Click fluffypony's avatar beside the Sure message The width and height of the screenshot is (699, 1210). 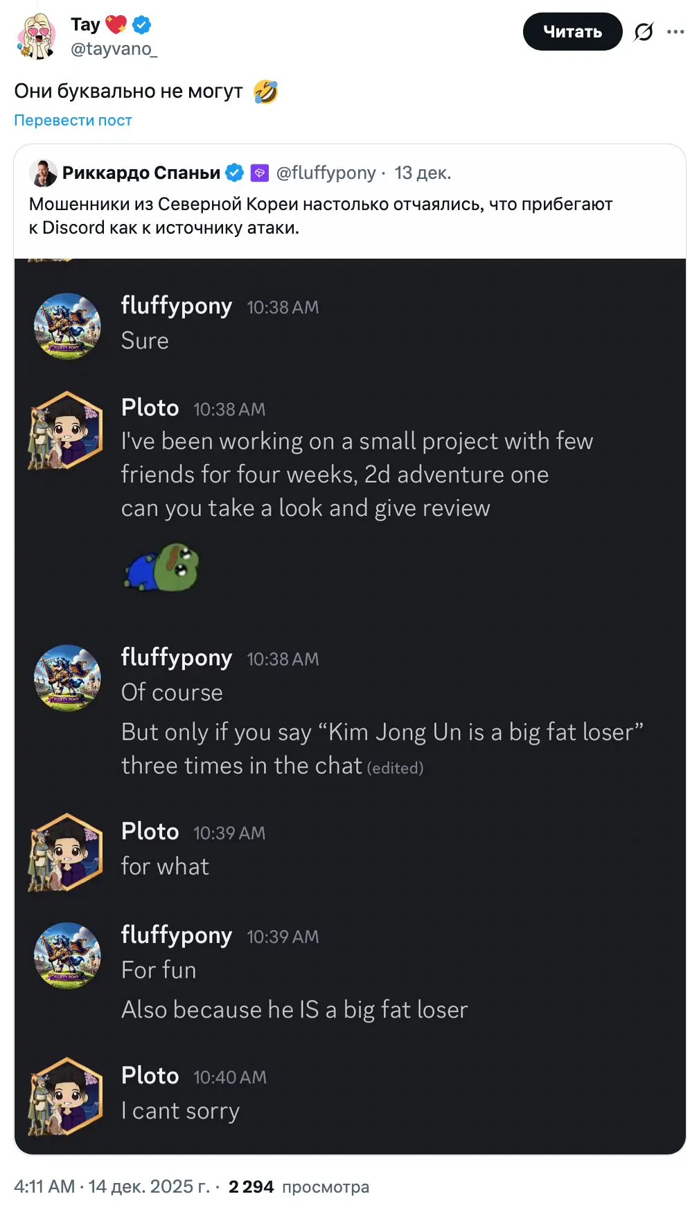pos(67,326)
